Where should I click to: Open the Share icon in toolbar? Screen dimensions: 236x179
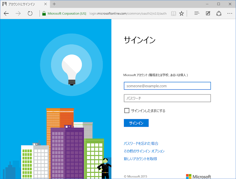(219, 14)
